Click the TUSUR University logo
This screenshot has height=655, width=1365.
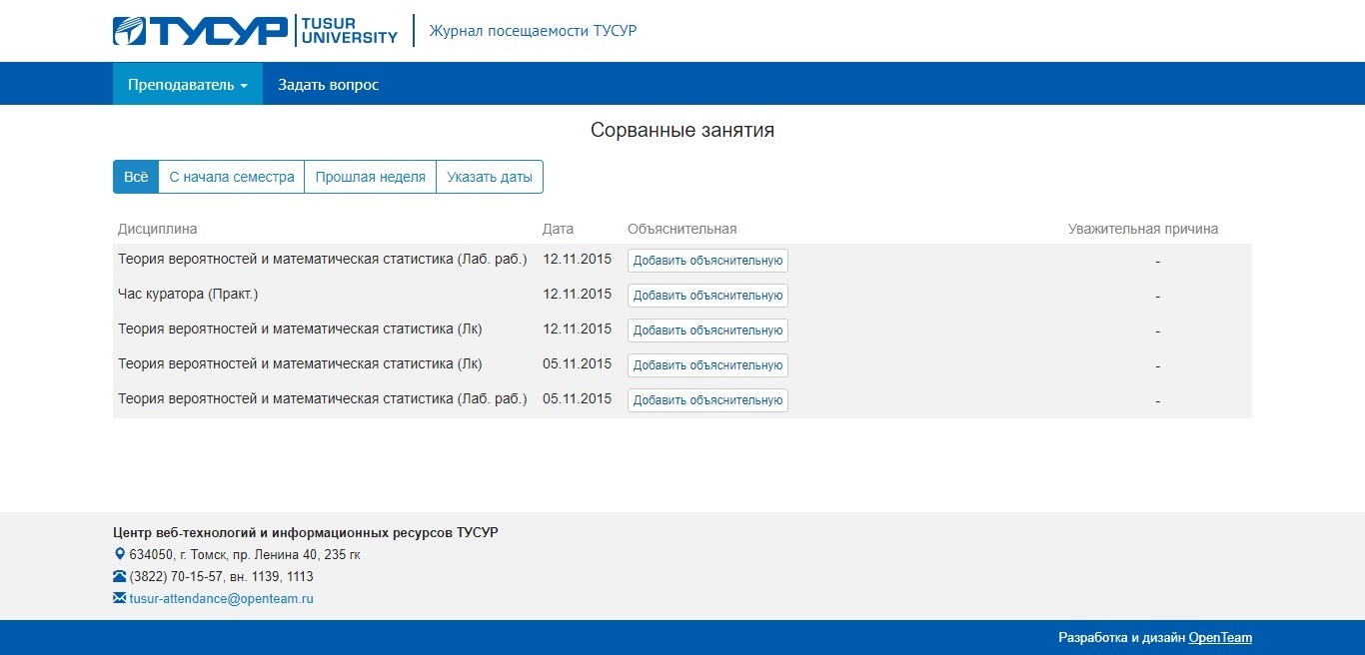255,31
